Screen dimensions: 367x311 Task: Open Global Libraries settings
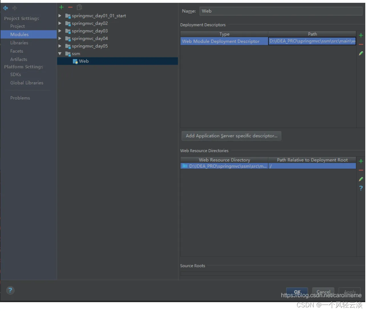pos(27,83)
